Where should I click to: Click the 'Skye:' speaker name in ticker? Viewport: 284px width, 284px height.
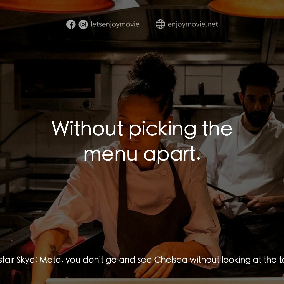click(27, 260)
